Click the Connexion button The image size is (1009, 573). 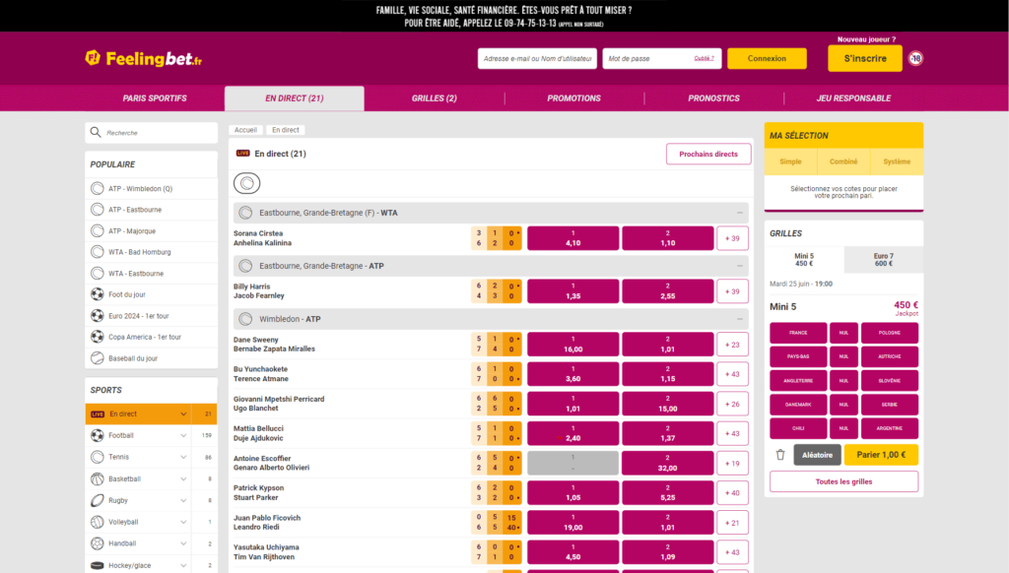767,58
